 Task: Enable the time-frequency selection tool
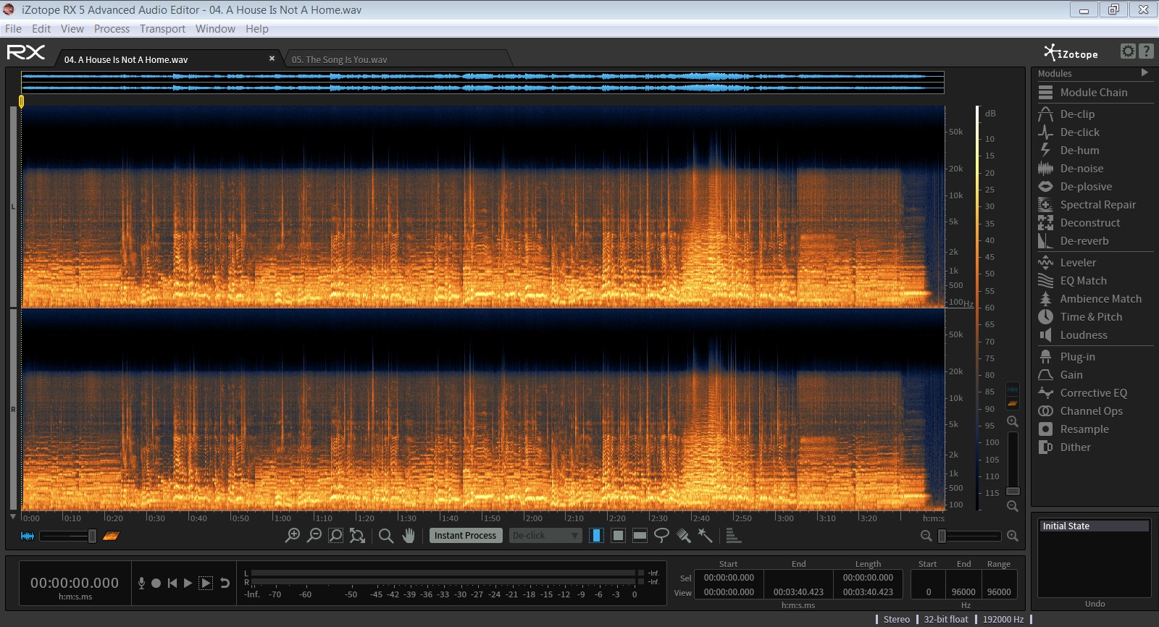tap(618, 536)
